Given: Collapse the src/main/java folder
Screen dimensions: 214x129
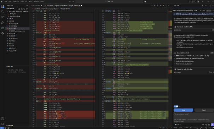Looking at the screenshot, I should 8,11.
